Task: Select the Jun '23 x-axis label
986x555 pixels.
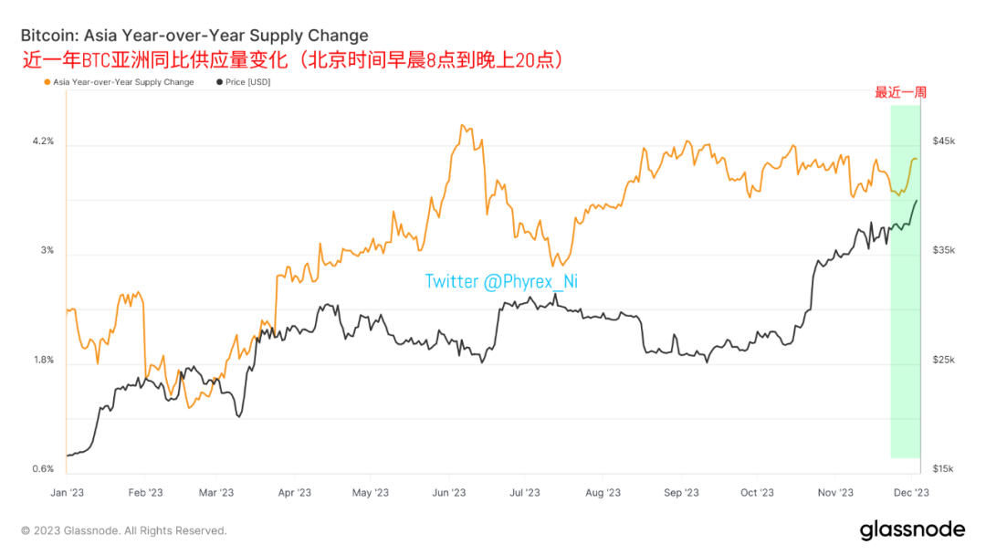Action: click(449, 493)
